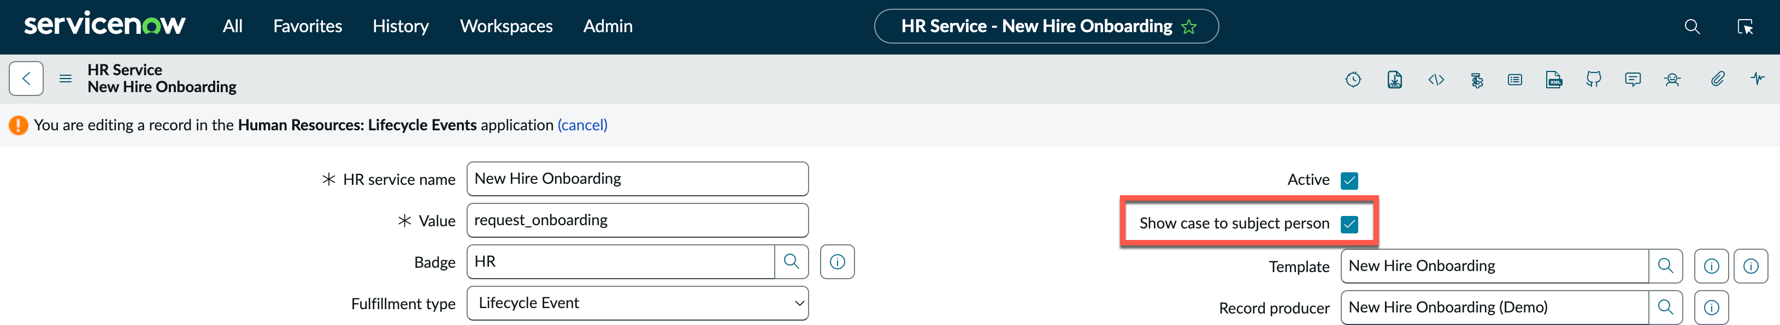This screenshot has height=325, width=1780.
Task: Click the activity pulse icon
Action: 1758,78
